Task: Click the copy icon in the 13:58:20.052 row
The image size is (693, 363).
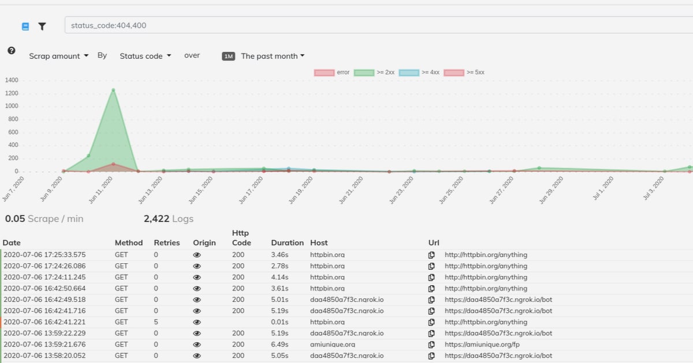Action: [431, 356]
